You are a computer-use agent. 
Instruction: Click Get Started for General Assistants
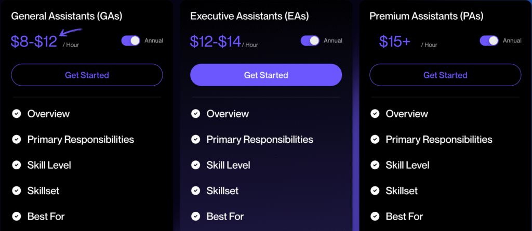pyautogui.click(x=87, y=75)
